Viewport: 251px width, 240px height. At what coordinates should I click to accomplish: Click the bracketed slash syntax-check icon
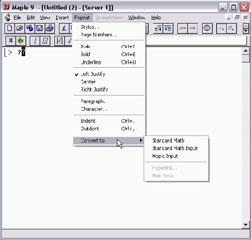coord(59,40)
